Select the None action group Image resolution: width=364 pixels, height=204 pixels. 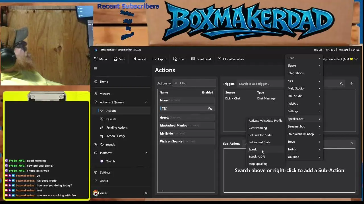pos(186,100)
